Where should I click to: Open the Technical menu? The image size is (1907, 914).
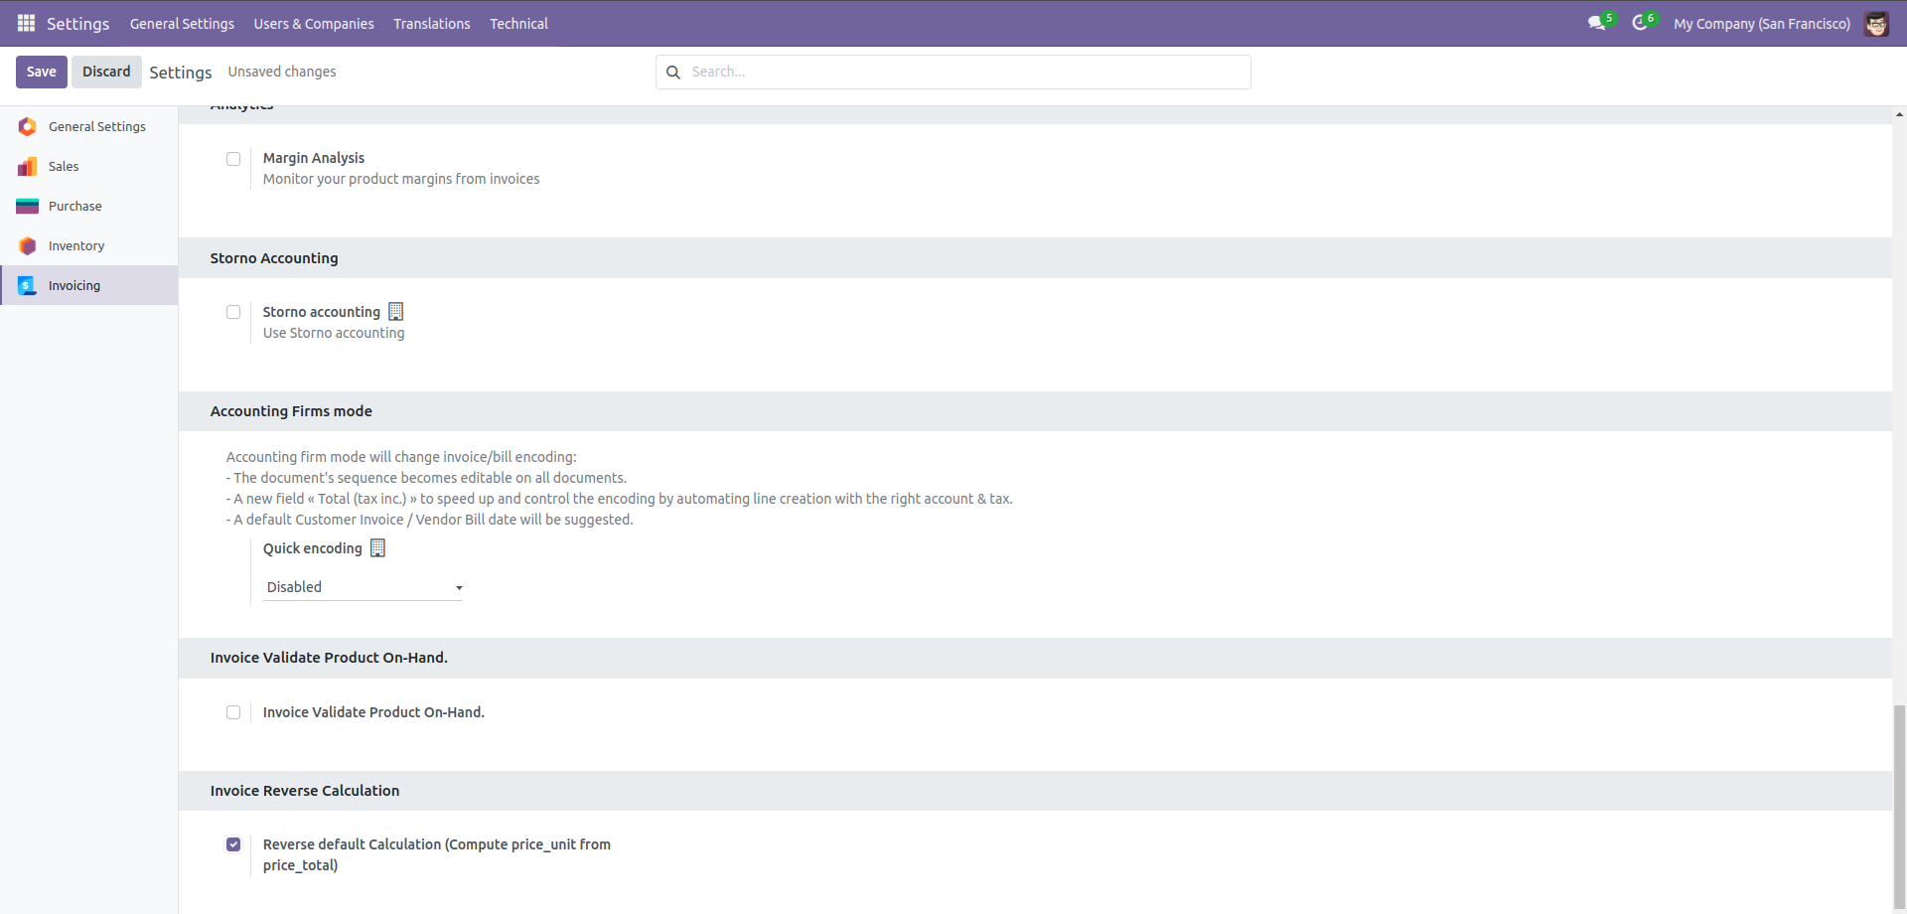click(x=518, y=24)
